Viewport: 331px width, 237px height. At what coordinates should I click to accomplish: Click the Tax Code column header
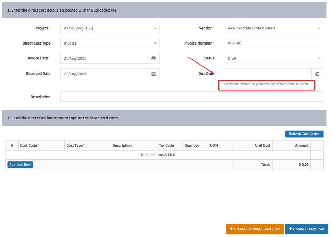click(x=166, y=145)
